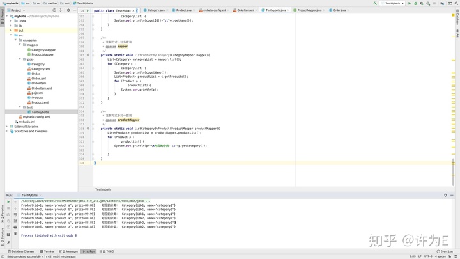460x259 pixels.
Task: Click Stop icon in Run panel
Action: [x=8, y=208]
